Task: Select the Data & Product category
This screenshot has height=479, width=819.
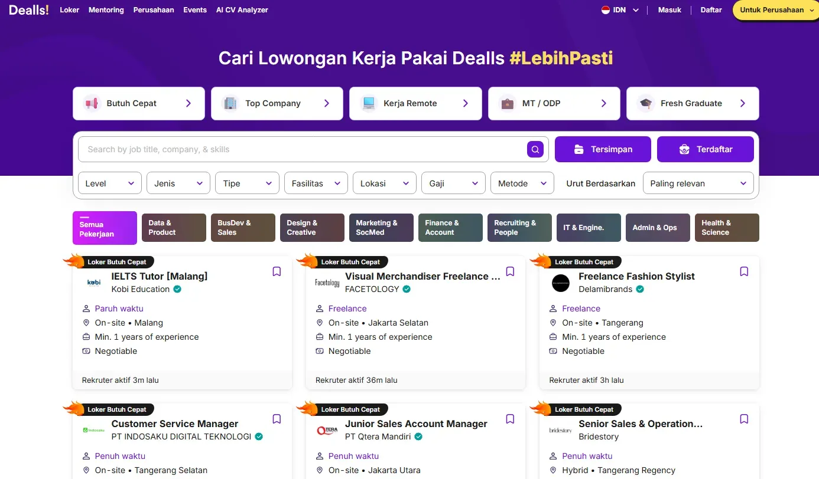Action: (174, 228)
